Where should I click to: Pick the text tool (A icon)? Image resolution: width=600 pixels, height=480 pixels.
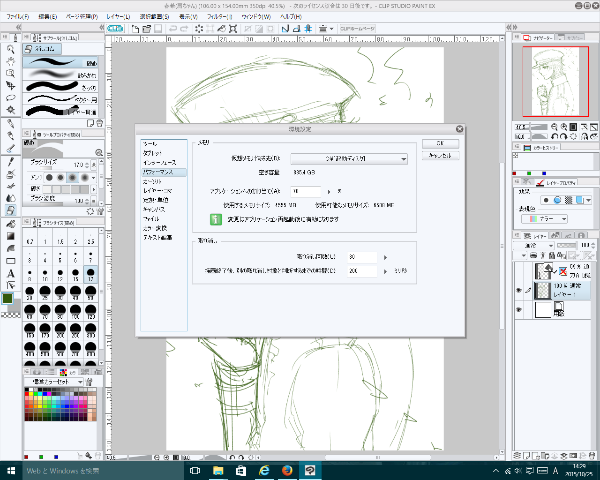[x=11, y=273]
